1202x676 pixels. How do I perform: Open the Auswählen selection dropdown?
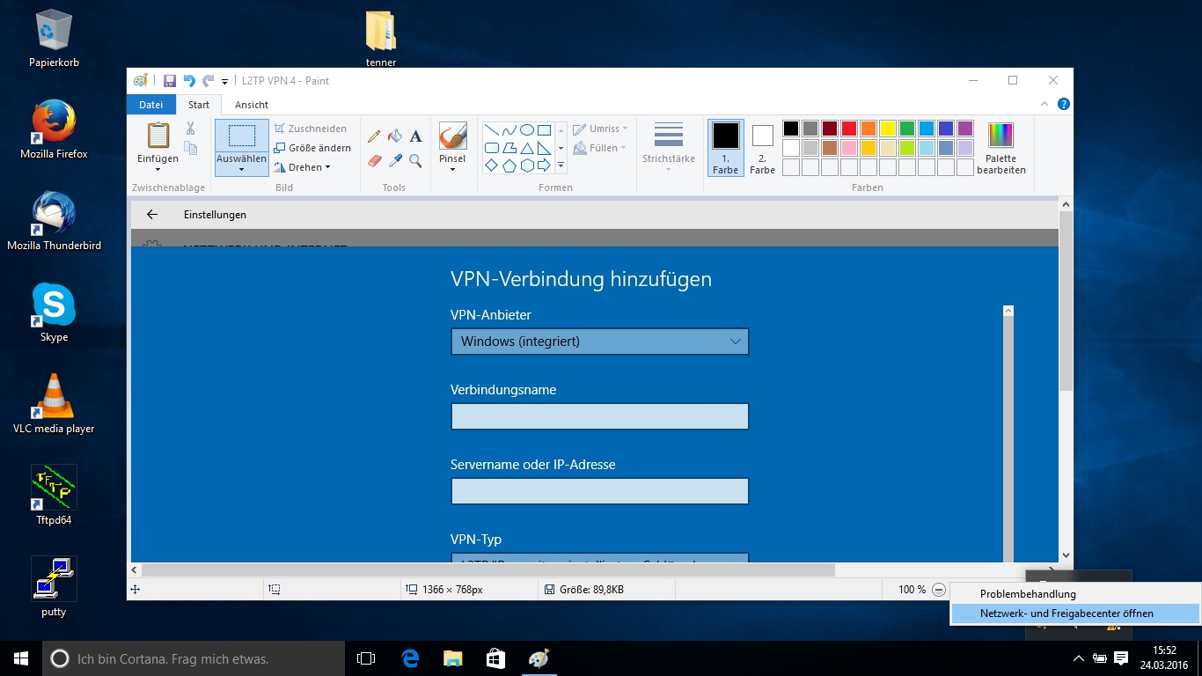[x=241, y=165]
